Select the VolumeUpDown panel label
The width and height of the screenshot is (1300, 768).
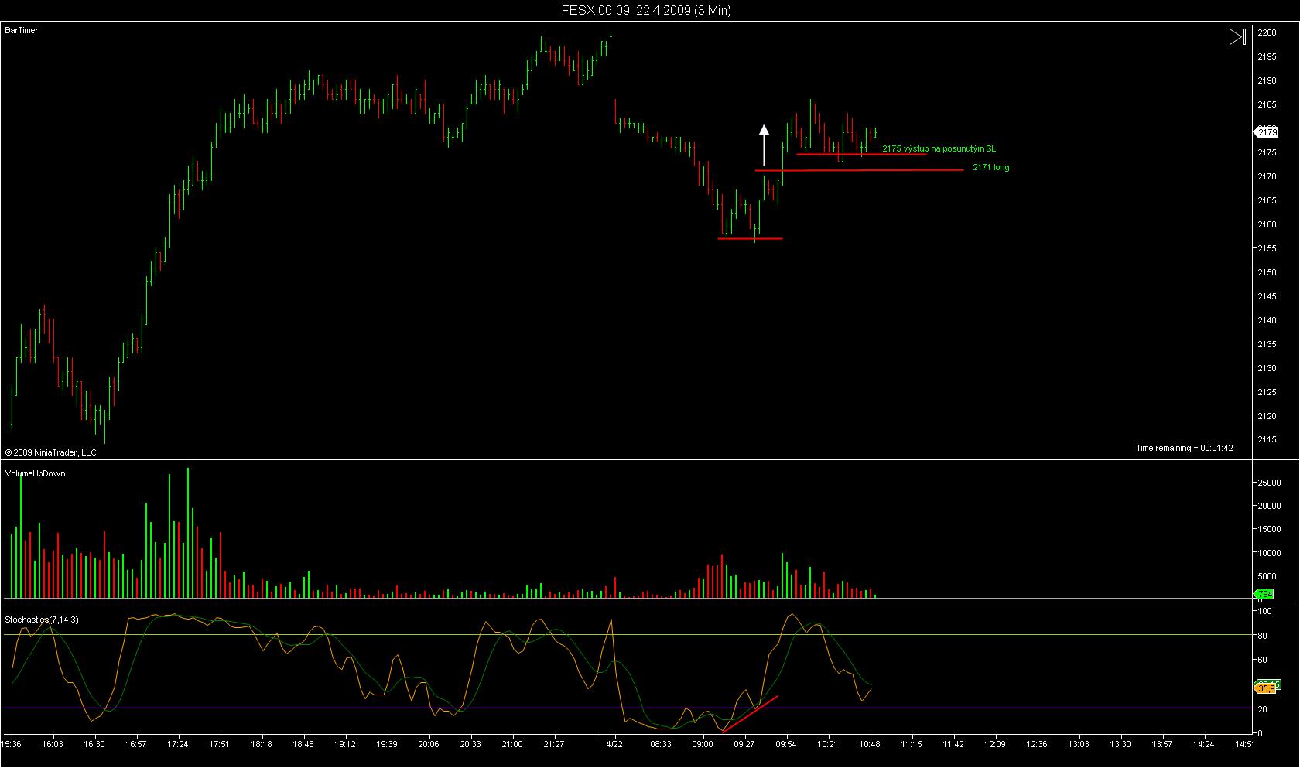(x=35, y=473)
